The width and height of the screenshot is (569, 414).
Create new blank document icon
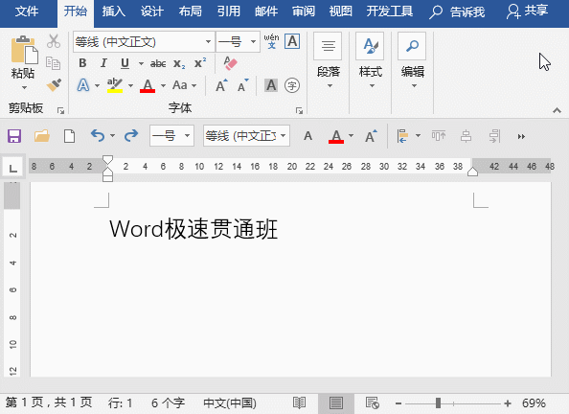point(69,136)
